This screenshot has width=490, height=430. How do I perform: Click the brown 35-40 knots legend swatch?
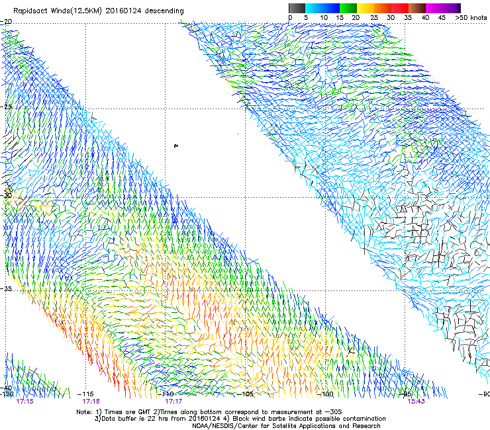[x=417, y=8]
